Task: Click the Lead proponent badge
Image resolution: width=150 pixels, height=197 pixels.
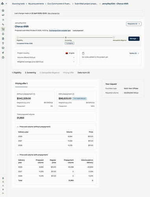Action: 78,30
